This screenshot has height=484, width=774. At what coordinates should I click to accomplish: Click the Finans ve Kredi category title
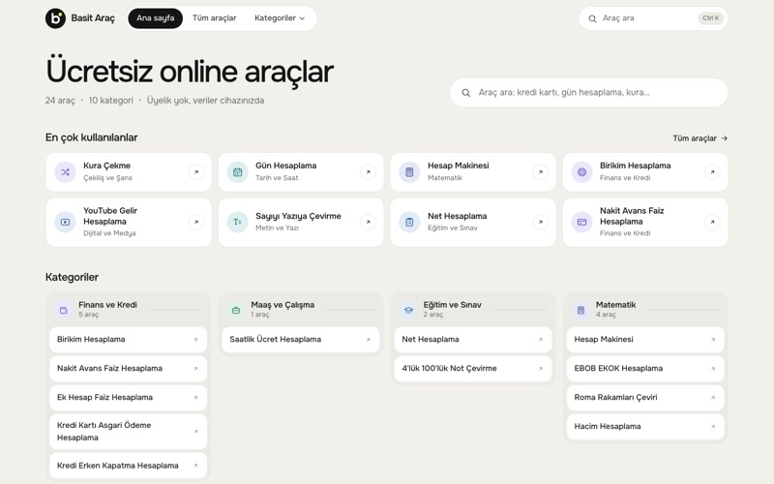[107, 305]
